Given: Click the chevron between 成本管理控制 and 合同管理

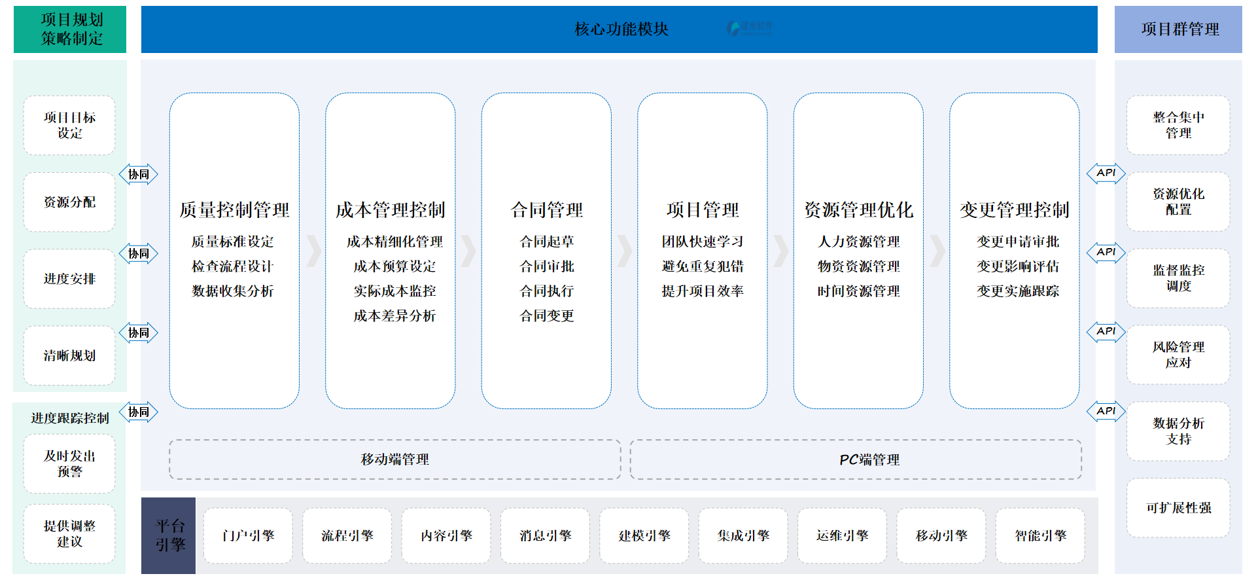Looking at the screenshot, I should coord(469,251).
